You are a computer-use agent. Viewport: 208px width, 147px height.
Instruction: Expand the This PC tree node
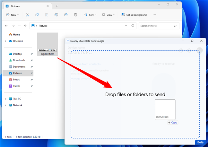5,99
